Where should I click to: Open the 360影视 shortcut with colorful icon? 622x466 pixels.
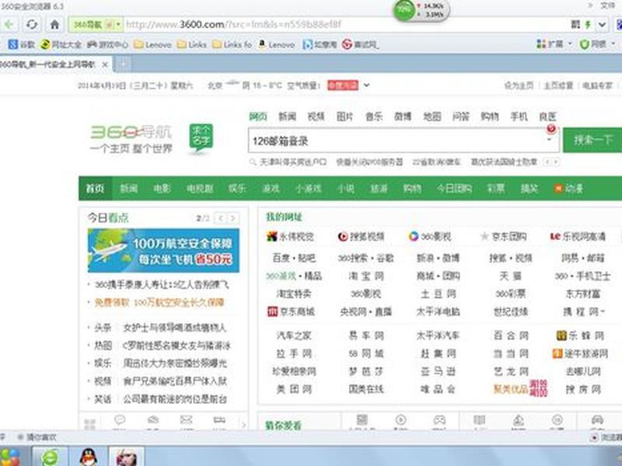tap(430, 237)
